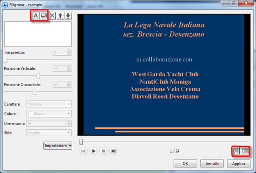Click the video seek bar handle
The image size is (256, 173).
tap(81, 142)
